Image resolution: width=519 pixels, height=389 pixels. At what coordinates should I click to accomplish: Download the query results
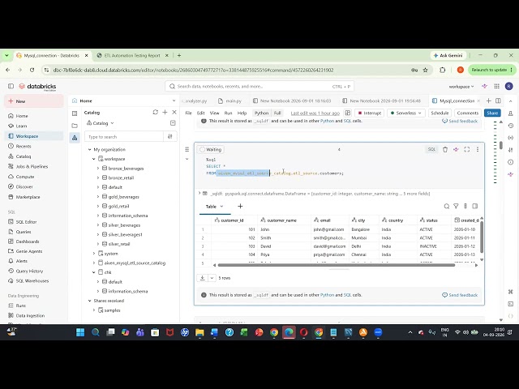[x=202, y=278]
